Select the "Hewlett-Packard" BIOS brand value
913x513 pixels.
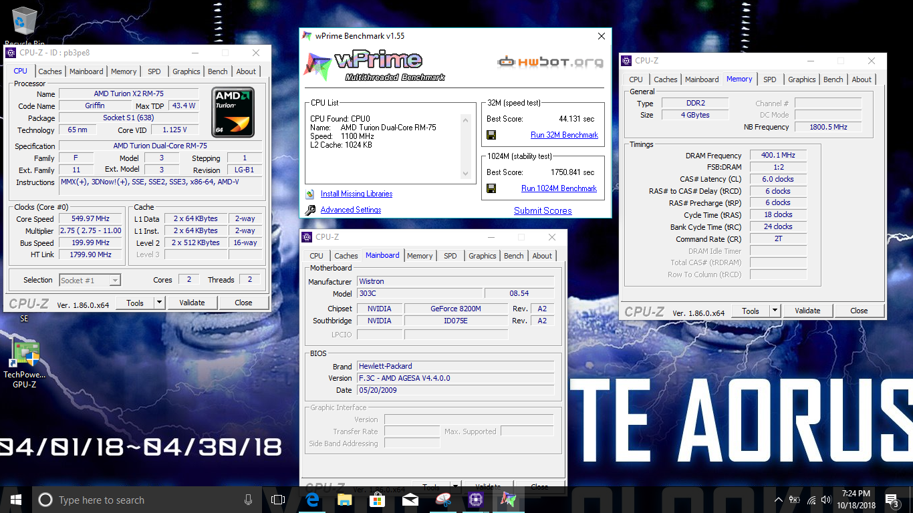pos(456,366)
